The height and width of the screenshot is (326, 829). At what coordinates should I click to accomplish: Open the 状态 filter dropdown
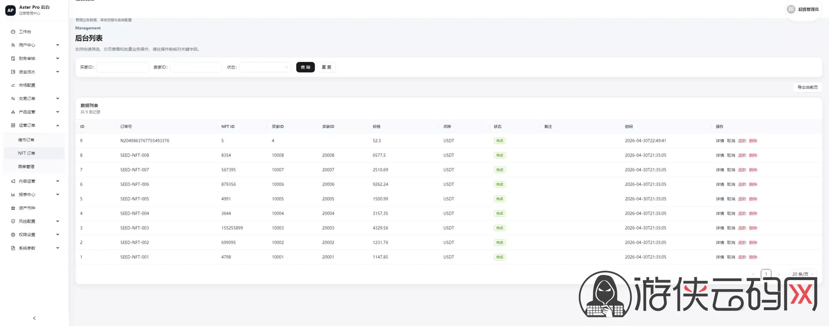click(x=265, y=67)
